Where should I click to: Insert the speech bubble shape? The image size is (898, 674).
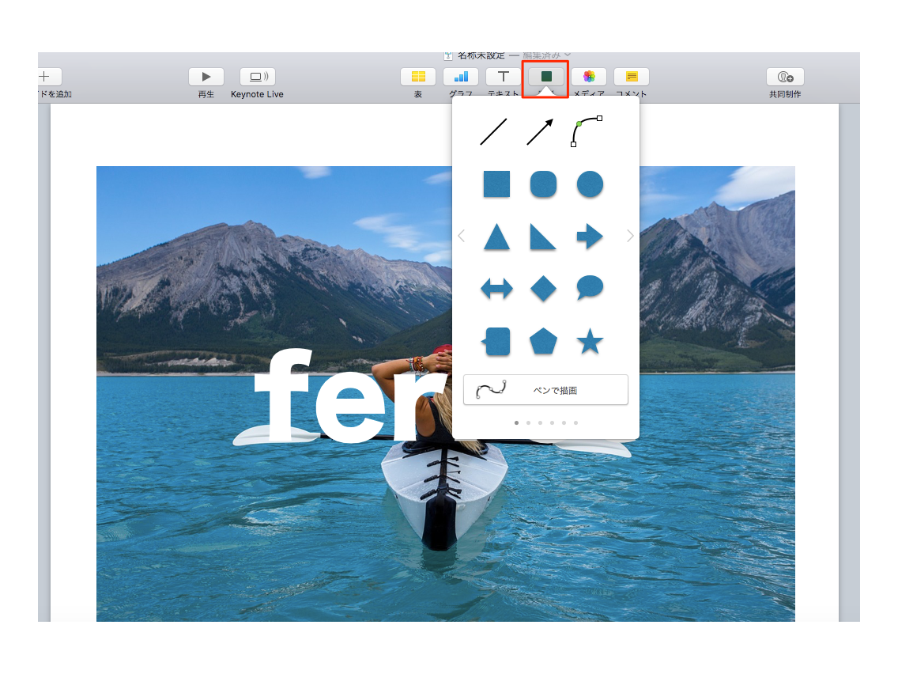590,288
